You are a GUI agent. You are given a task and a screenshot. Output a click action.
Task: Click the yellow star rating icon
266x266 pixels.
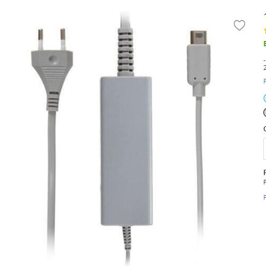265,31
